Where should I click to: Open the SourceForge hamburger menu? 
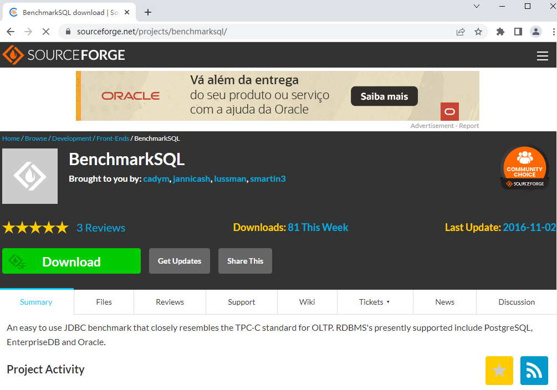[542, 54]
